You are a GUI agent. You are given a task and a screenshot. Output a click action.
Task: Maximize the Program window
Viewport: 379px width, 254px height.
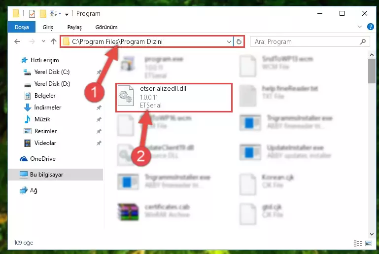click(x=342, y=13)
